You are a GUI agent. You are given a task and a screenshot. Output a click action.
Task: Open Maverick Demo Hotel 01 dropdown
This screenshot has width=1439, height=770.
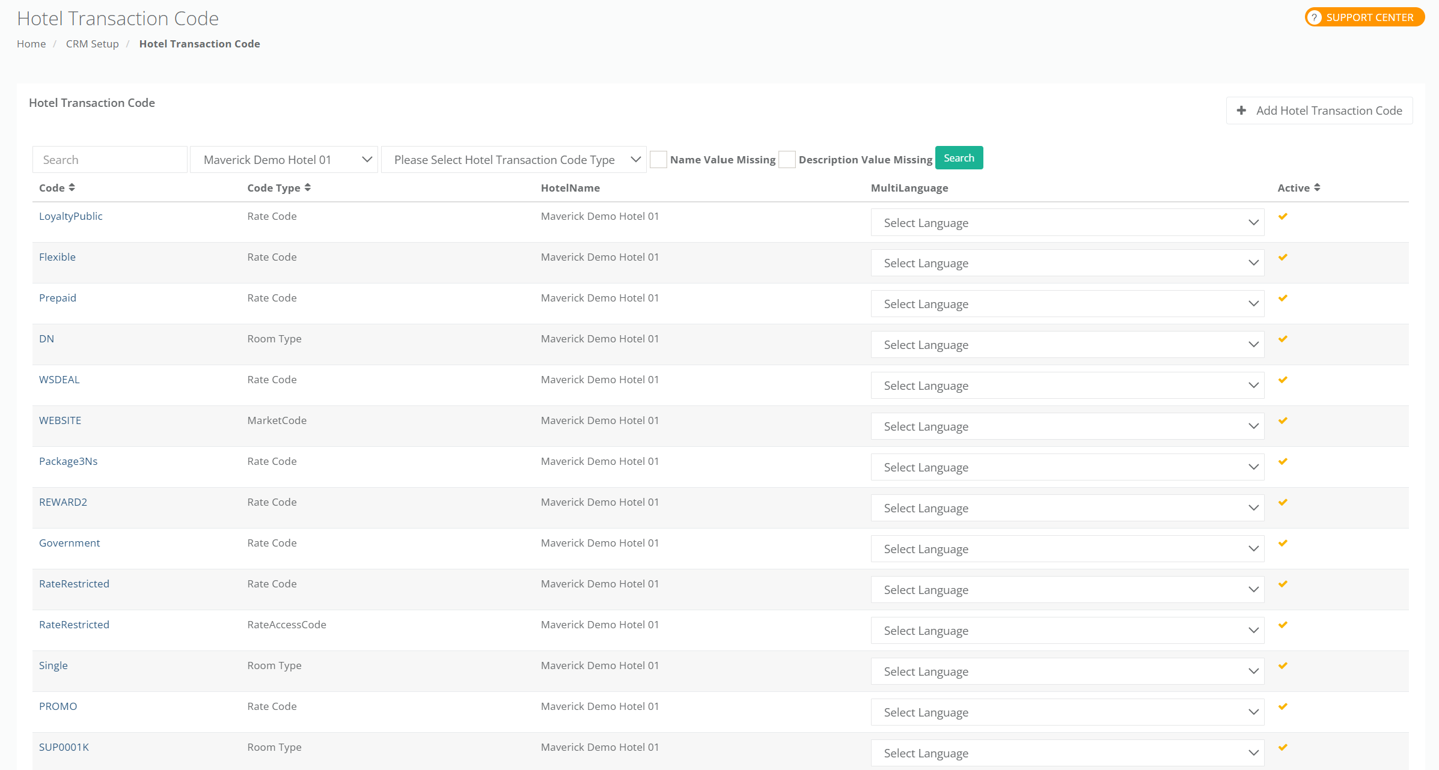[284, 160]
